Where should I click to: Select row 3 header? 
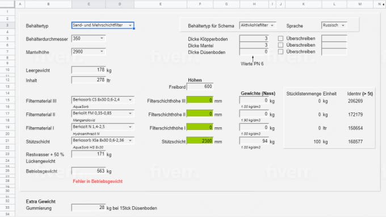7,25
